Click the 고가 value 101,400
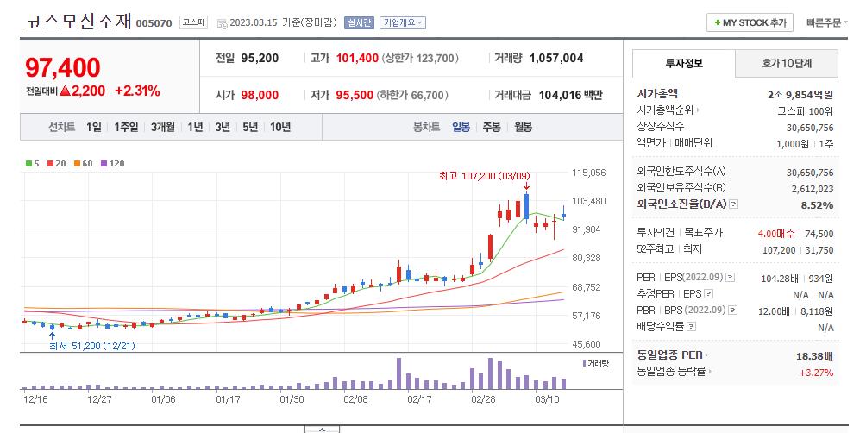This screenshot has width=866, height=433. coord(356,58)
